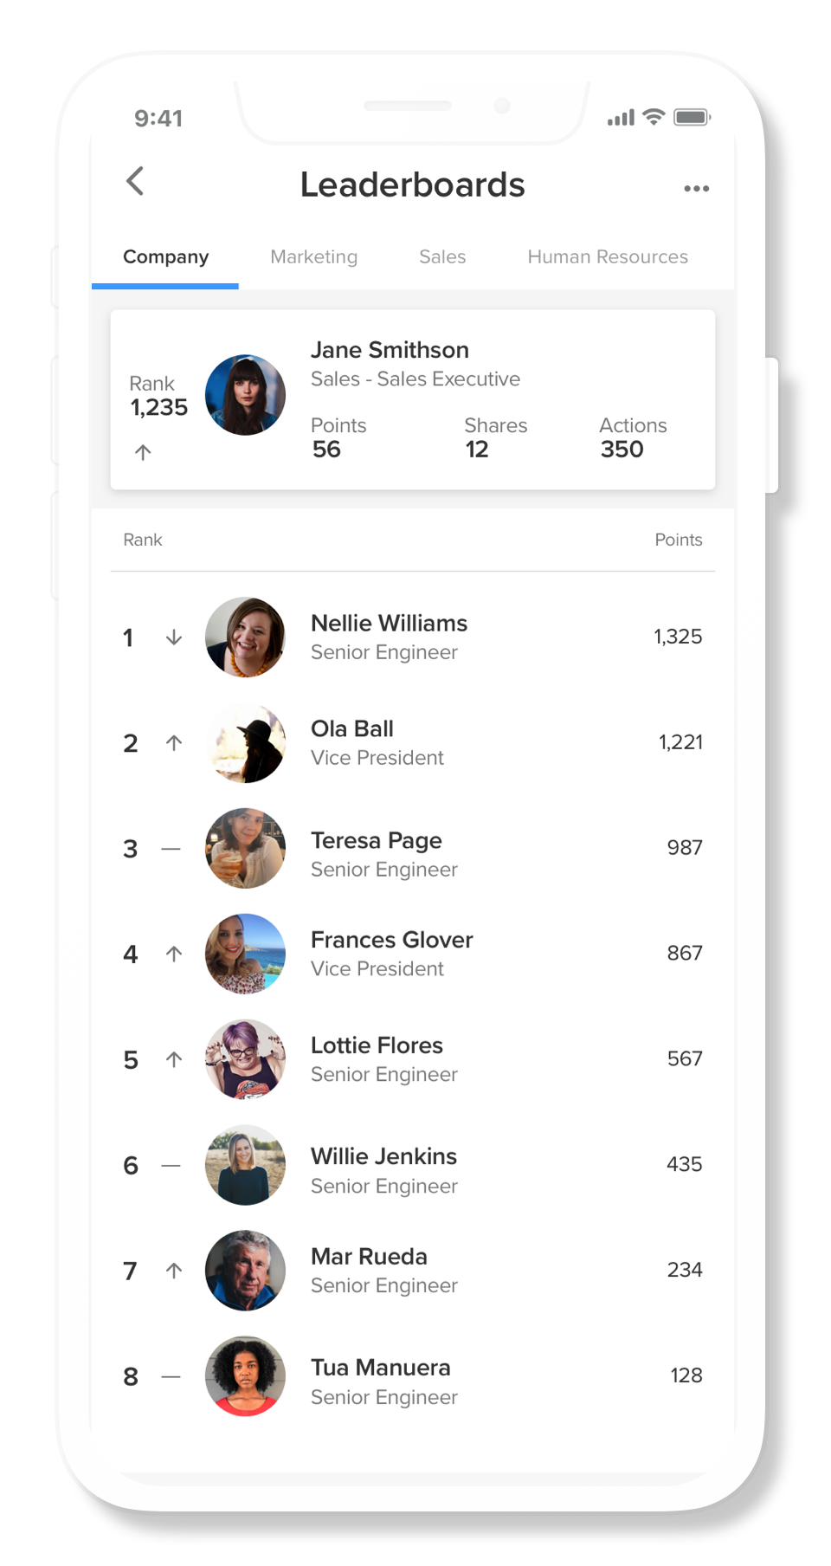Select the Company tab
The height and width of the screenshot is (1566, 831).
click(x=165, y=257)
